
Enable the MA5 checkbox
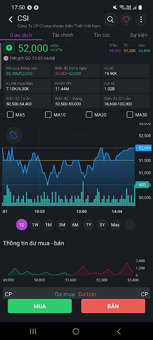[x=10, y=115]
